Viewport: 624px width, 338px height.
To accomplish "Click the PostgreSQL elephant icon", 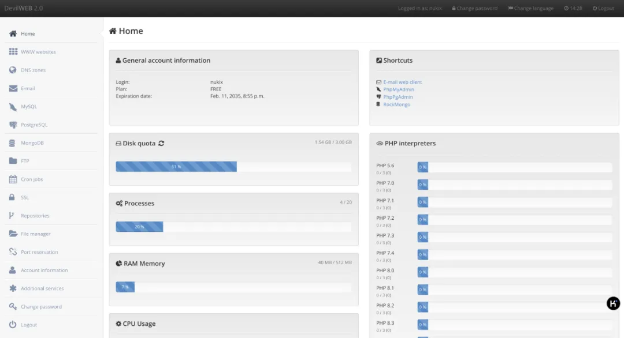I will point(13,125).
